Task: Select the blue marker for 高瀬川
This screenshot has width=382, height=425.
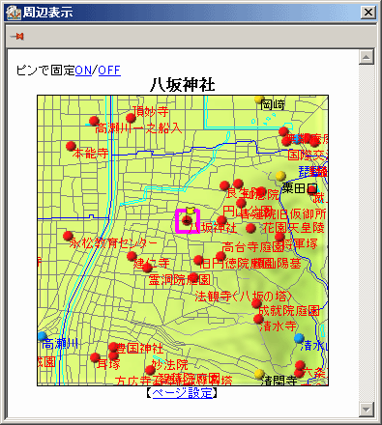Action: tap(42, 336)
